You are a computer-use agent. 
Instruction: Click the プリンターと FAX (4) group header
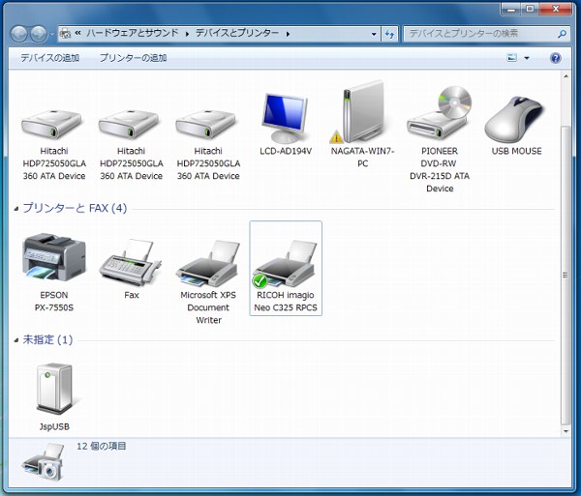click(x=75, y=208)
